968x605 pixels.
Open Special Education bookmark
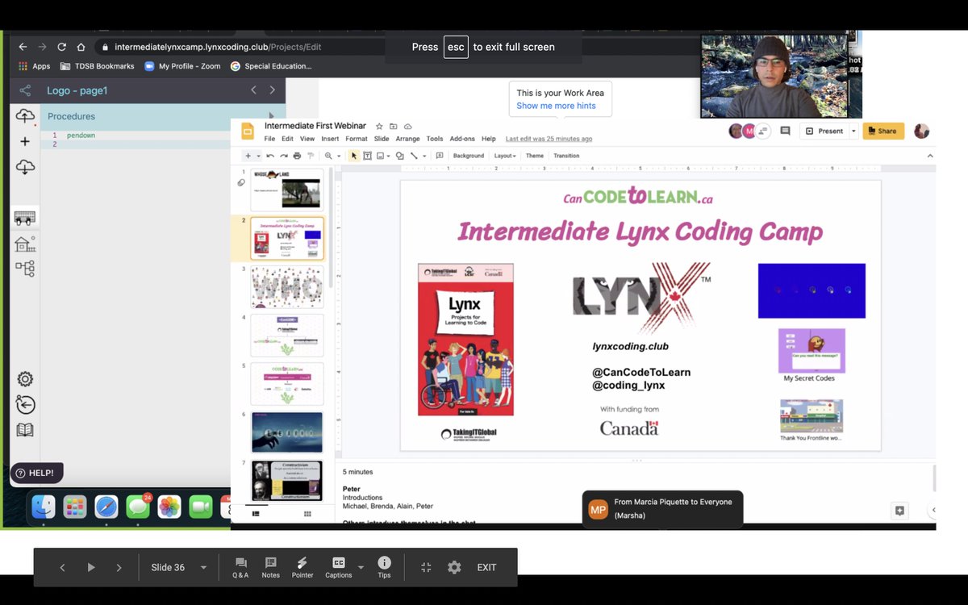271,66
